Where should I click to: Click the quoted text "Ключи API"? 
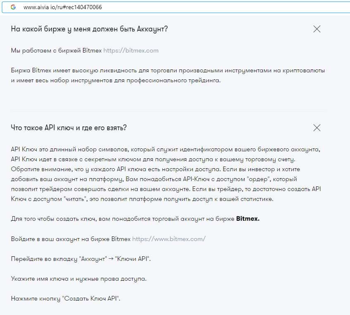click(132, 259)
